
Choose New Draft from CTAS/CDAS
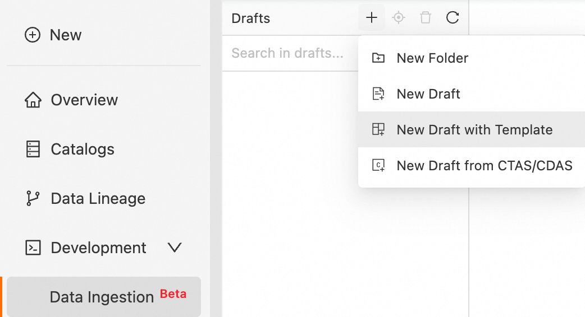(x=484, y=166)
